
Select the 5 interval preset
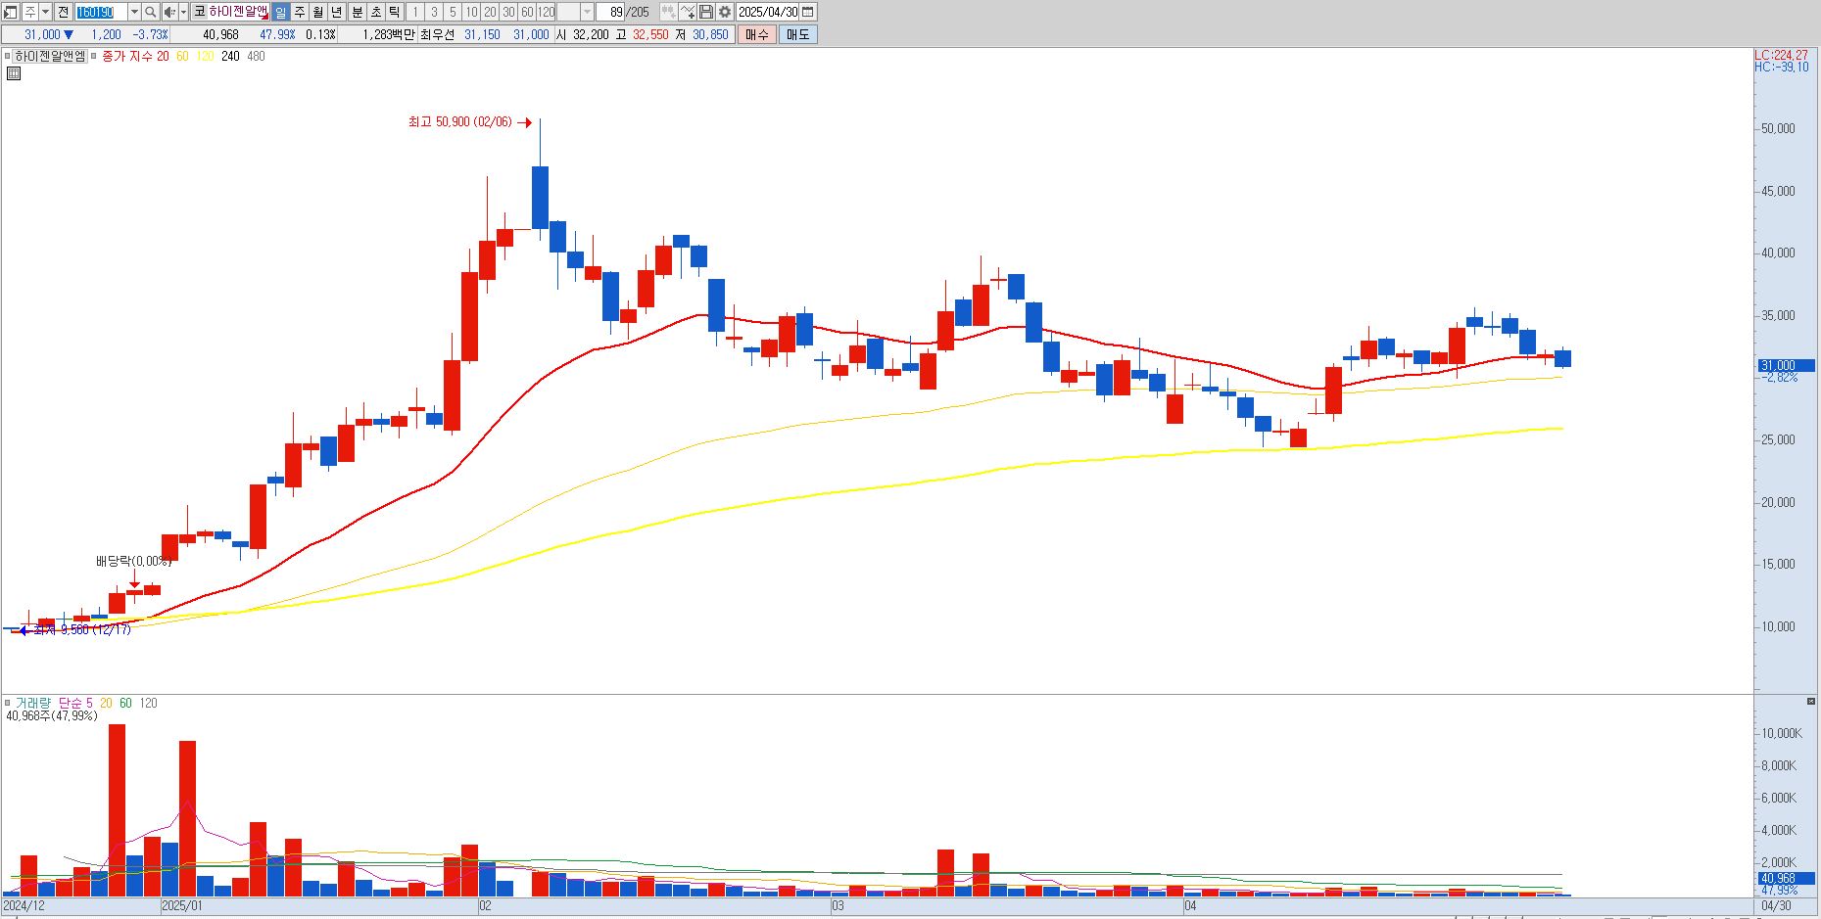pos(453,12)
